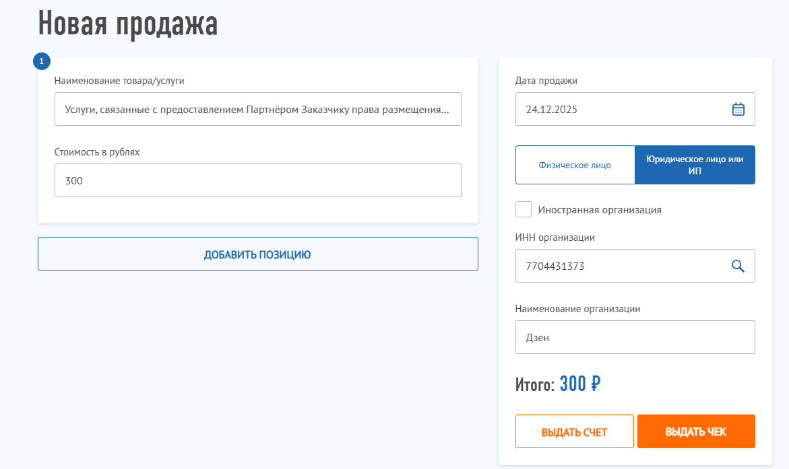The image size is (789, 469).
Task: Click the sale date field with 24.12.2025
Action: [620, 109]
